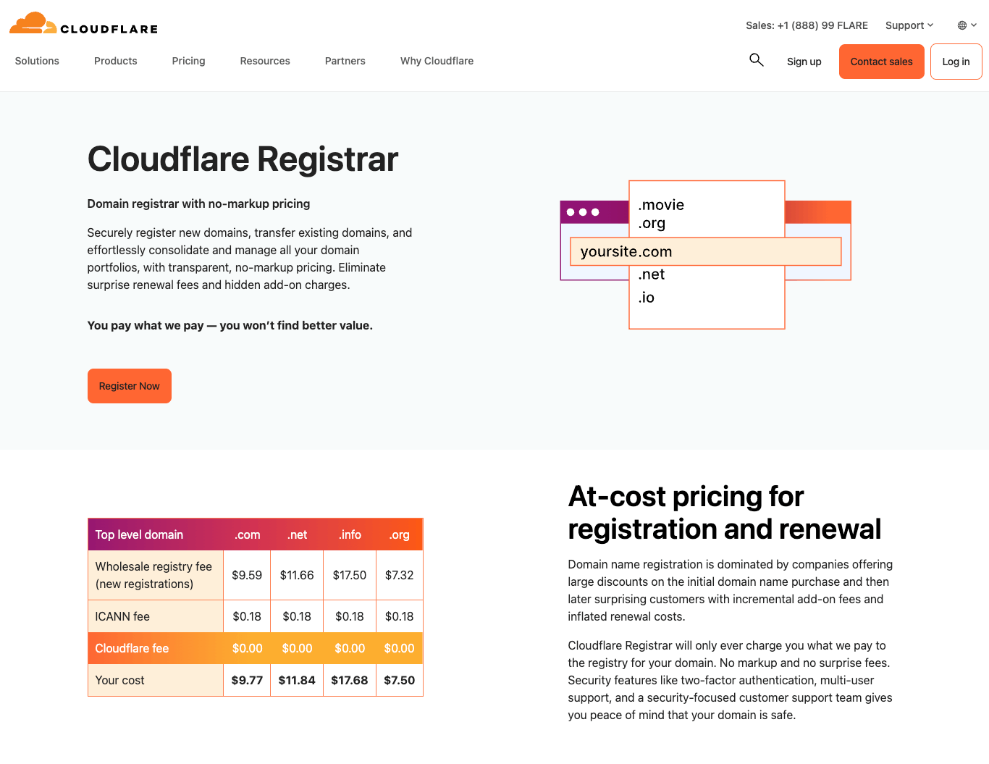Click the Contact sales button
Viewport: 989px width, 764px height.
pos(882,62)
